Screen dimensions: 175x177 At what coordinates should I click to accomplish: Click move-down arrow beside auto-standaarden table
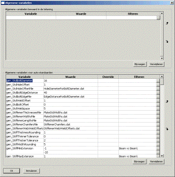[x=167, y=129]
